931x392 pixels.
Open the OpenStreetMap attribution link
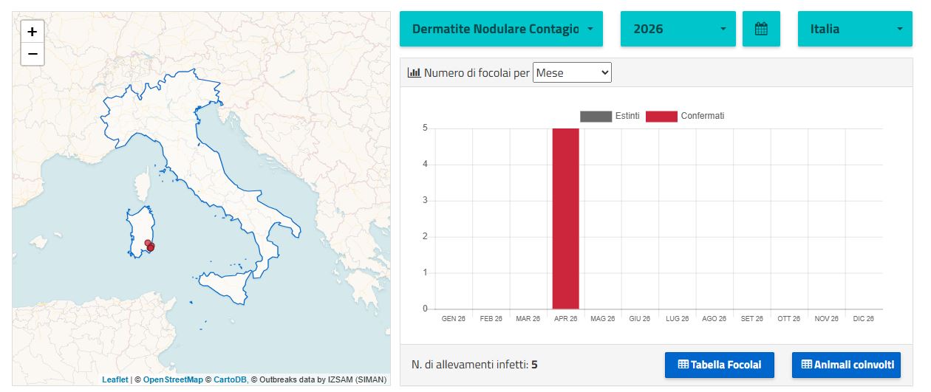point(173,379)
